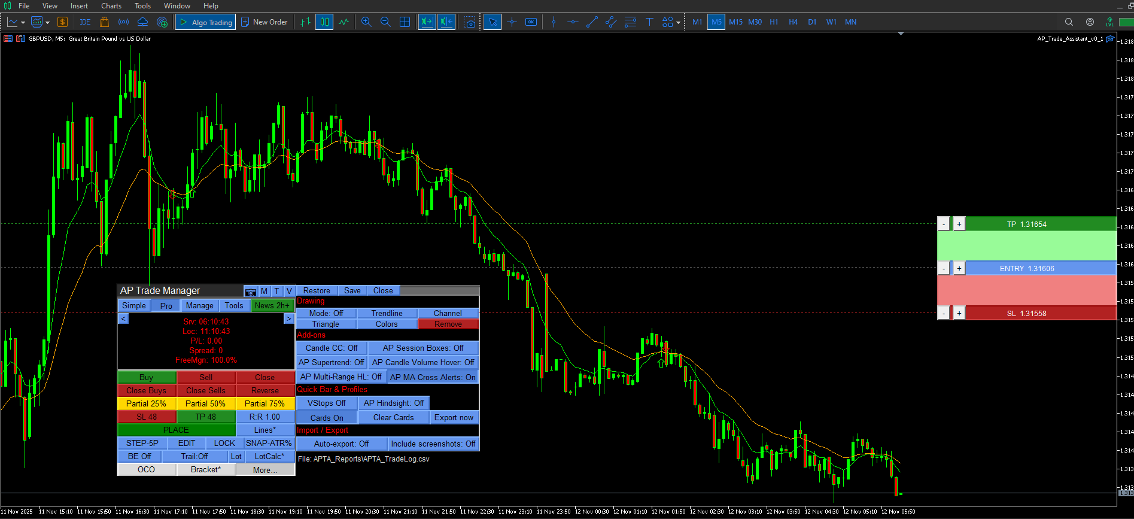Viewport: 1134px width, 519px height.
Task: Decrease TP level with minus button
Action: click(944, 224)
